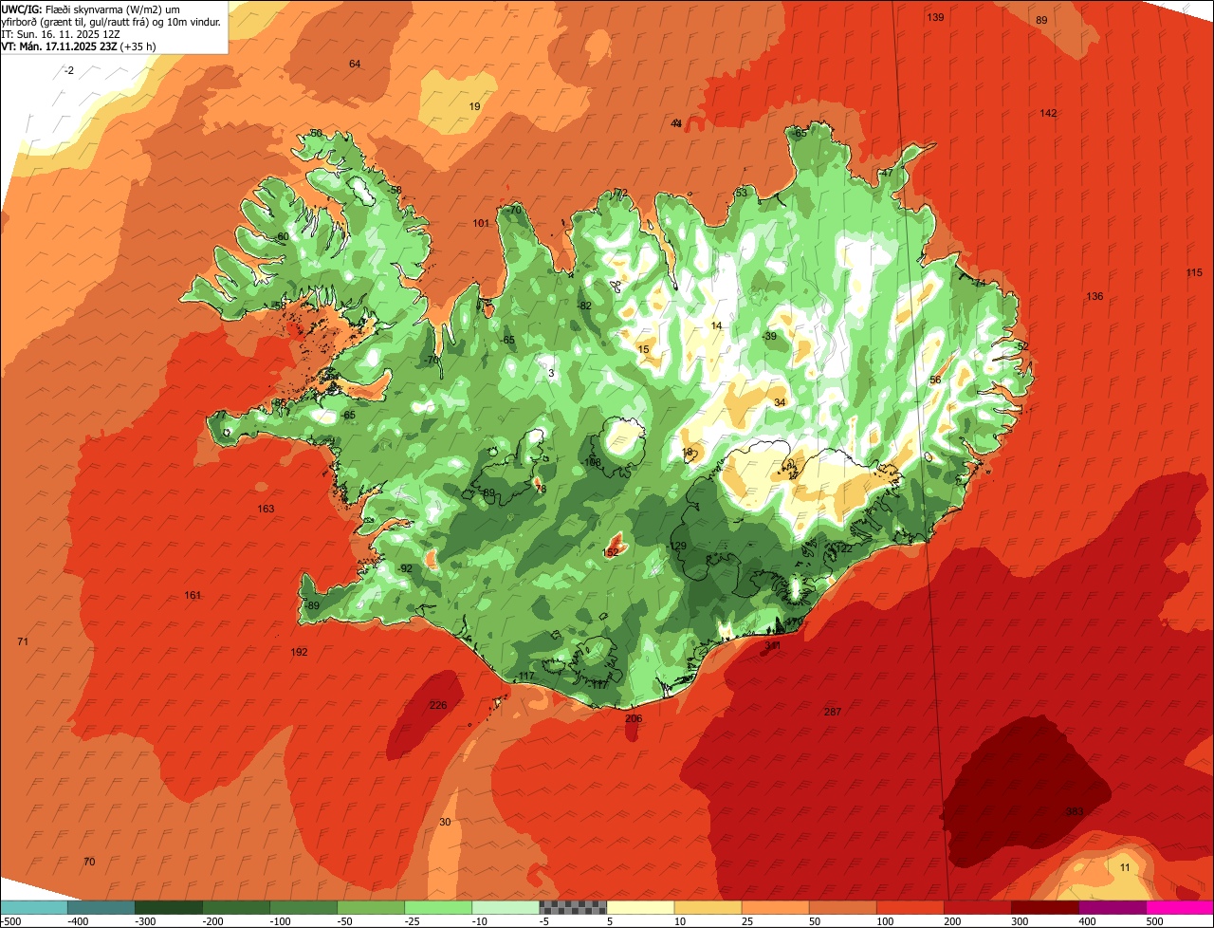This screenshot has width=1214, height=928.
Task: Select the red-orange 100 to 200 swatch
Action: tap(910, 906)
